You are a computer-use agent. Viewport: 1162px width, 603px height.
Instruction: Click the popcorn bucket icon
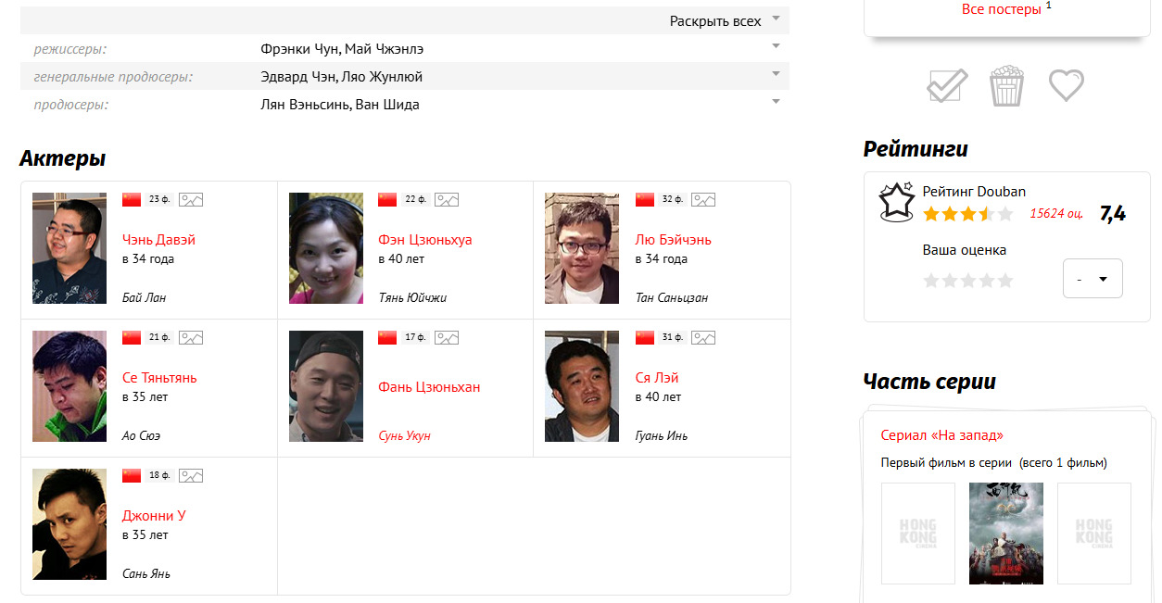pyautogui.click(x=1005, y=86)
